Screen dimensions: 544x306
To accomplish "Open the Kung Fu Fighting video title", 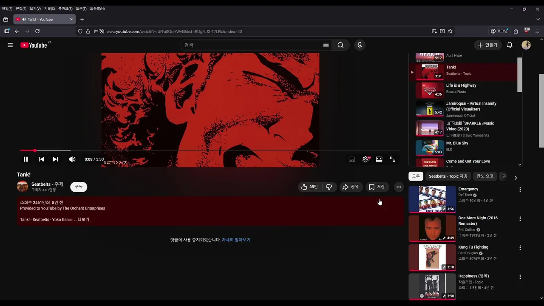I will [x=473, y=247].
